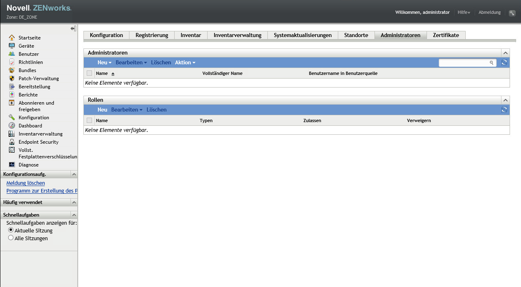This screenshot has width=521, height=287.
Task: Click the Bundles package icon
Action: point(12,70)
